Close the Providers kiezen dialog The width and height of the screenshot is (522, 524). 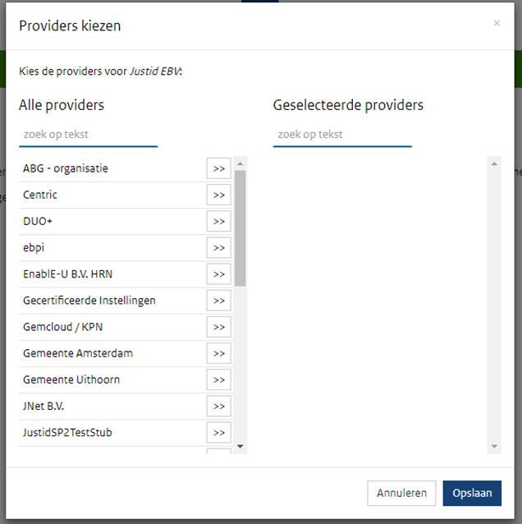pyautogui.click(x=497, y=23)
